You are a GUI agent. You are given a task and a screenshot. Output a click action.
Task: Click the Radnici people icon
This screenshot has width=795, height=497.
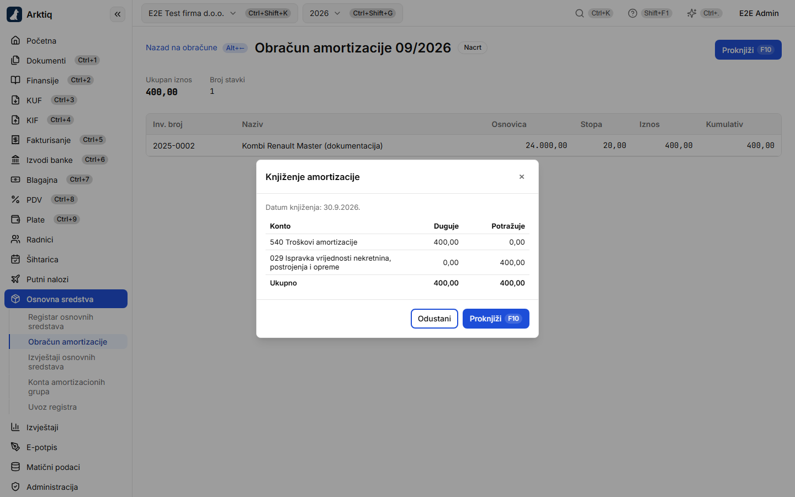[15, 239]
